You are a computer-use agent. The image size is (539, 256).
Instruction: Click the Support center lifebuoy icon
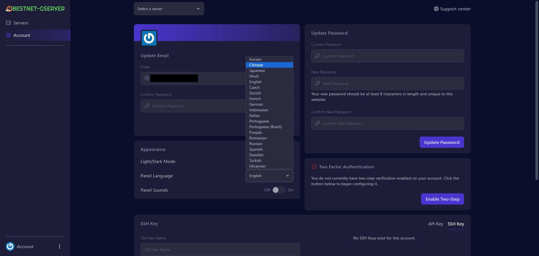tap(436, 9)
